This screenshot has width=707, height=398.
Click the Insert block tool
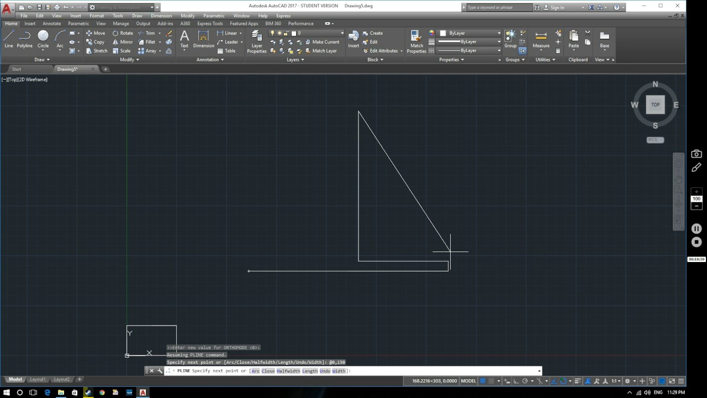353,39
